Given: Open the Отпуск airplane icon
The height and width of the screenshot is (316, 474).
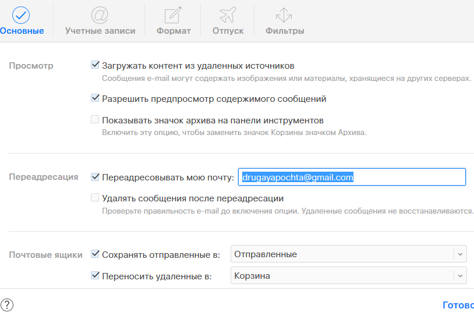Looking at the screenshot, I should pyautogui.click(x=228, y=15).
